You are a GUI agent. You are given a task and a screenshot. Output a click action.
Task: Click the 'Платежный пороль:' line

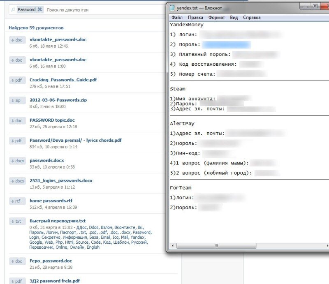[x=200, y=54]
